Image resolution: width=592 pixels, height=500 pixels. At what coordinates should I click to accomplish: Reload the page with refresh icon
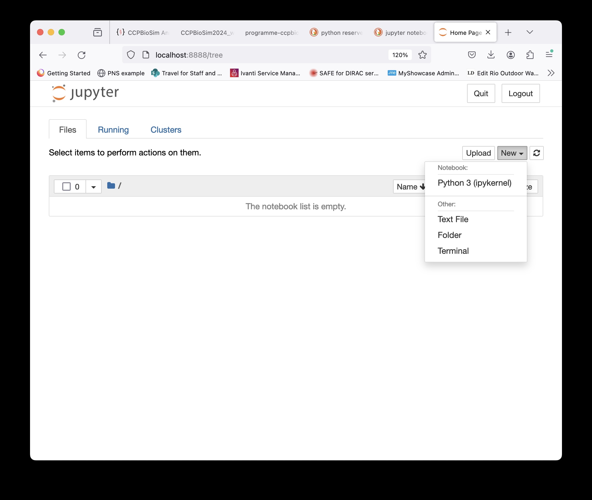pyautogui.click(x=82, y=55)
